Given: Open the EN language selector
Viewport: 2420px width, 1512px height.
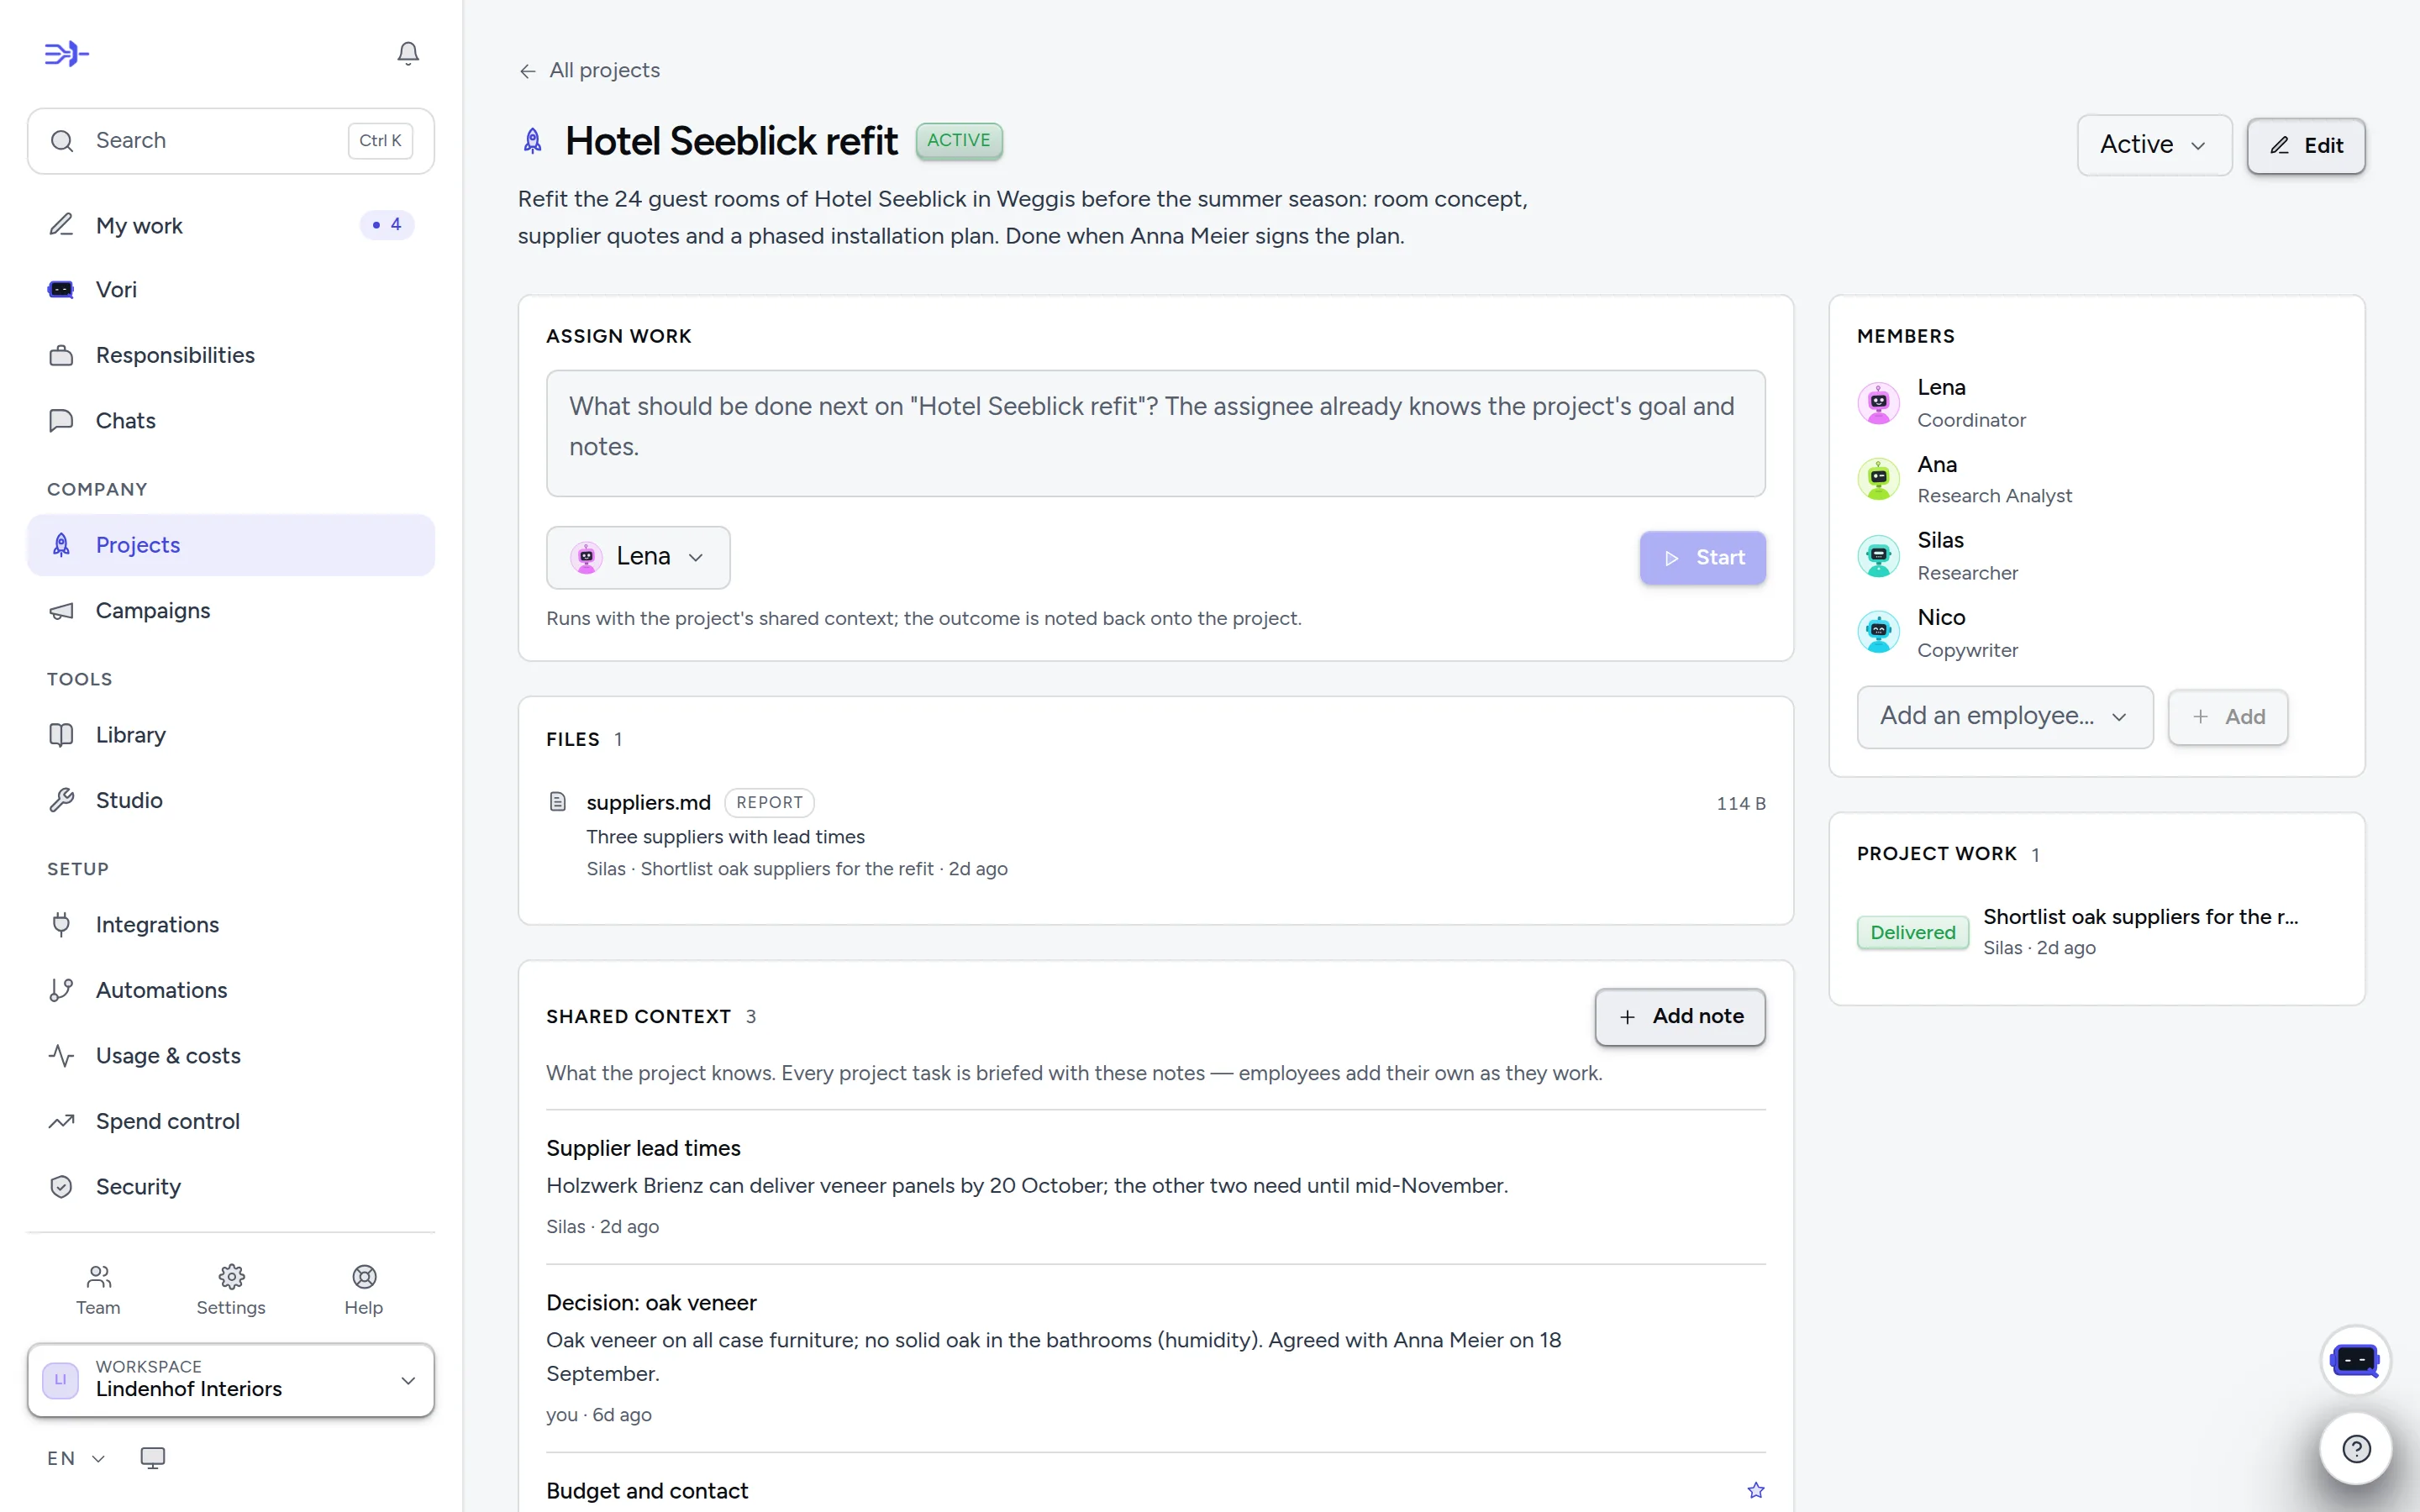Looking at the screenshot, I should click(x=76, y=1458).
